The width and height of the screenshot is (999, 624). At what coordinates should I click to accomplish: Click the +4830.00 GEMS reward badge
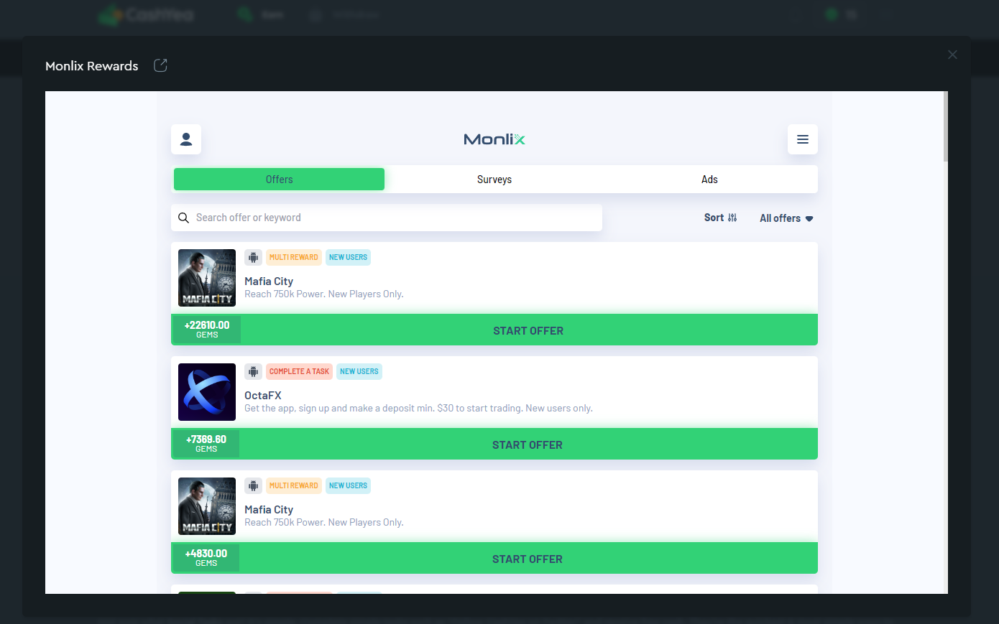pos(206,558)
